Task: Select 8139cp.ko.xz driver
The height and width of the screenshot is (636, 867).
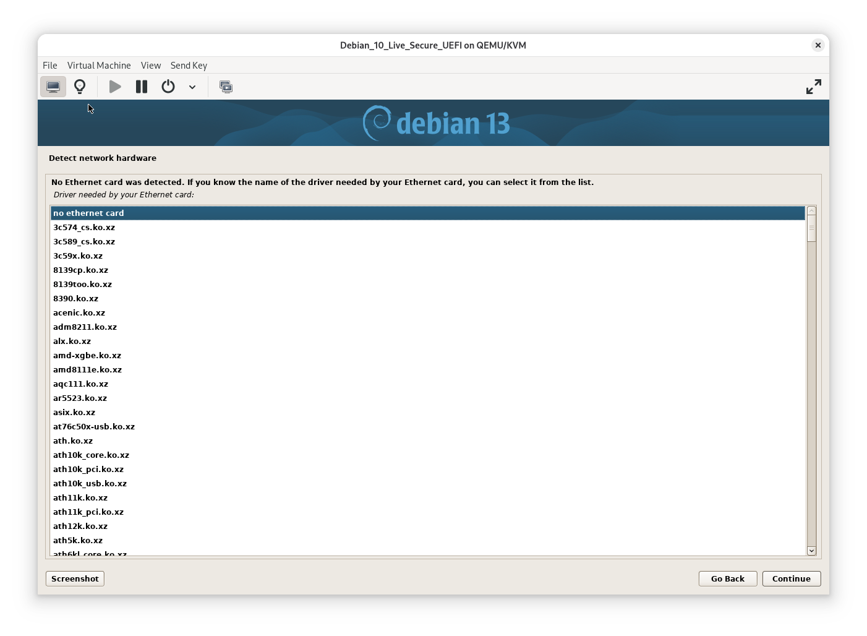Action: point(427,270)
